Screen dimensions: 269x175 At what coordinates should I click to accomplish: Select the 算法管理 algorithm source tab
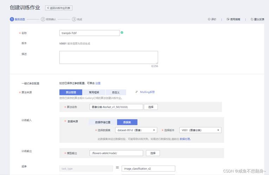coord(71,92)
